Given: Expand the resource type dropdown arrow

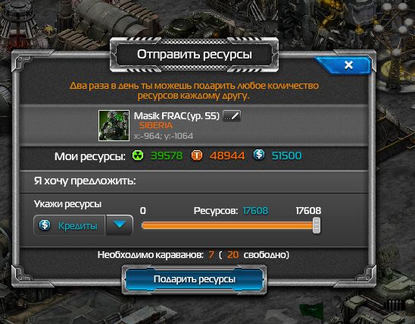Looking at the screenshot, I should [x=120, y=225].
